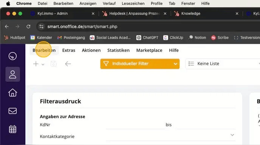Click the Angaben zur Adresse label
The width and height of the screenshot is (260, 145).
[62, 116]
